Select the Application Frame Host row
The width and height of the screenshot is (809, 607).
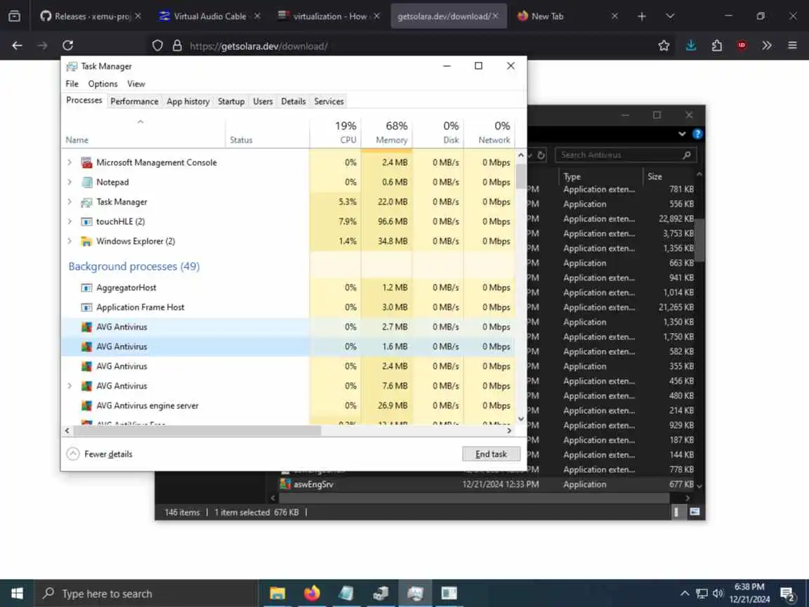[x=288, y=307]
